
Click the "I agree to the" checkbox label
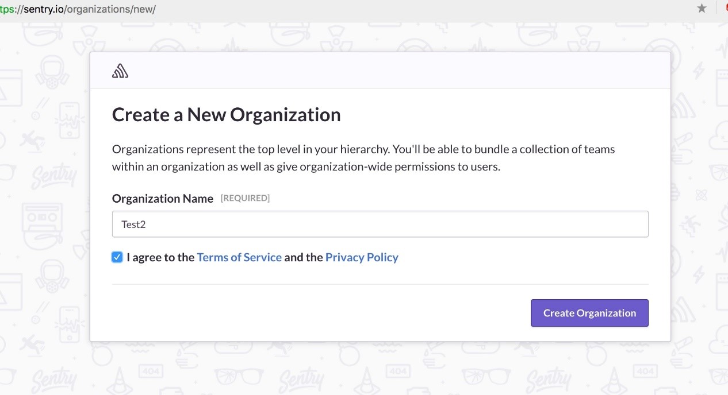[160, 257]
